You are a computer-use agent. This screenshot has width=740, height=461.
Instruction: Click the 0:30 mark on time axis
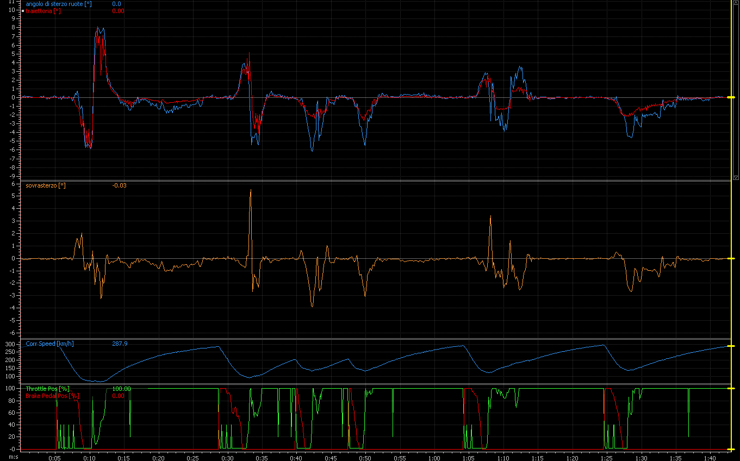click(227, 458)
